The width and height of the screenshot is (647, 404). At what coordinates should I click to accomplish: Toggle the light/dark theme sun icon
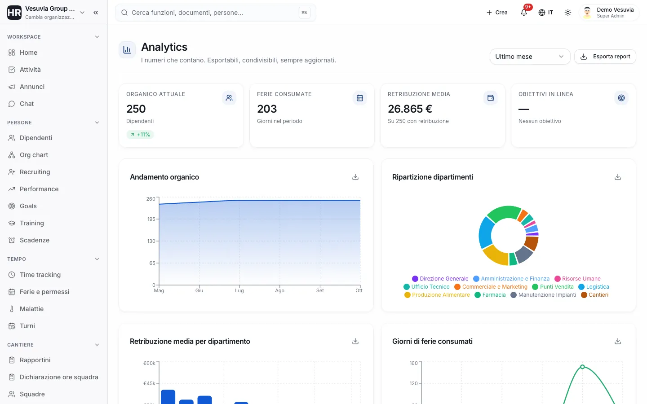[568, 13]
